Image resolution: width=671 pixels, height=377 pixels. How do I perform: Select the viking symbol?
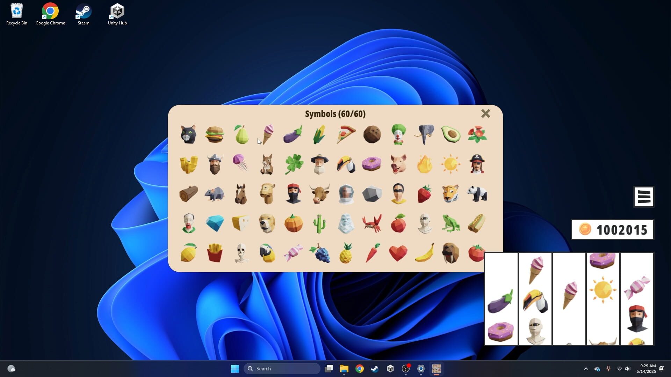(215, 164)
